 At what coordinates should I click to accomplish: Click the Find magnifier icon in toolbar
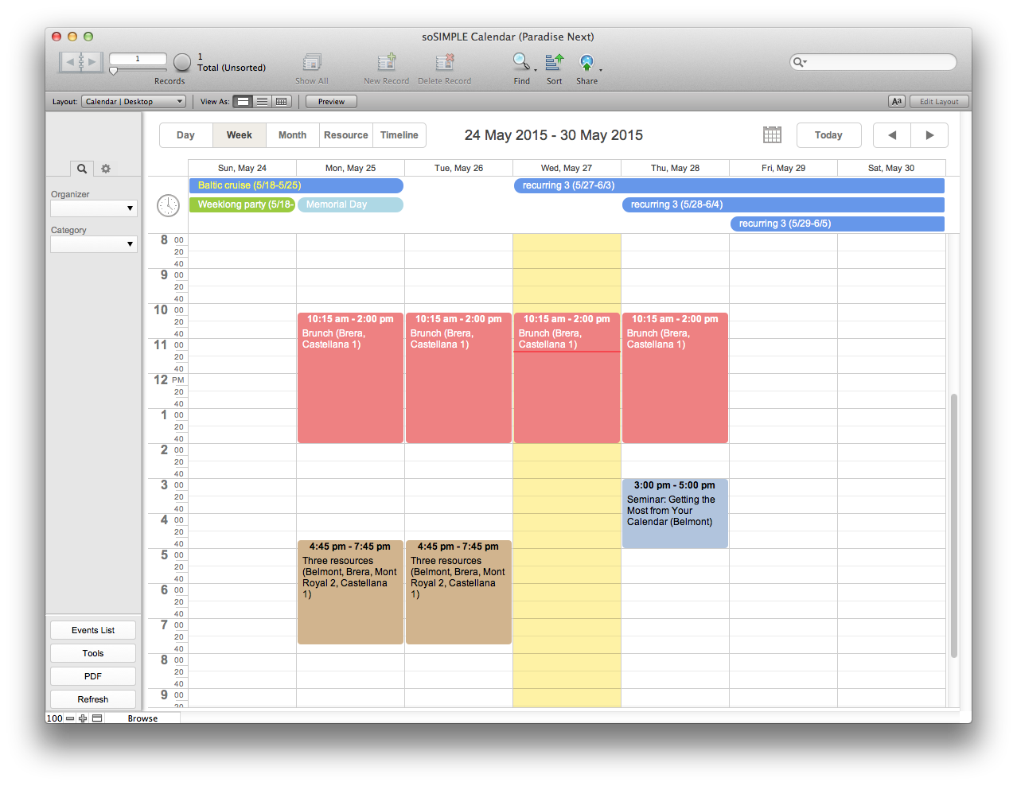521,62
